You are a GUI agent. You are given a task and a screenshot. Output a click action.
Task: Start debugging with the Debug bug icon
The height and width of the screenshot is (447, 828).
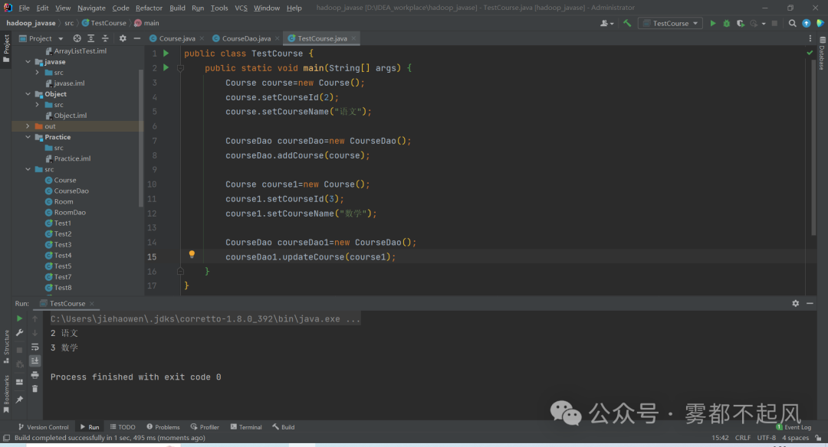(727, 24)
